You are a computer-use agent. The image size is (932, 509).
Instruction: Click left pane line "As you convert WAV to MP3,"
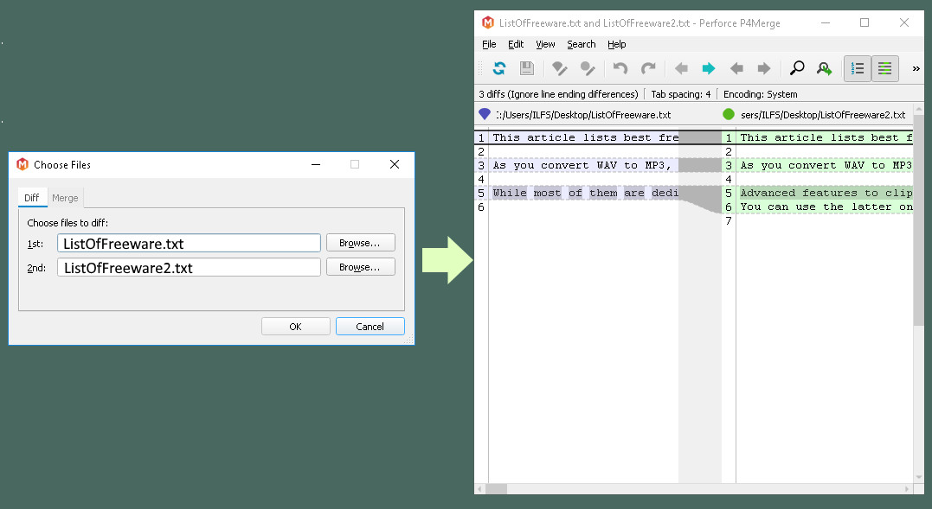582,166
